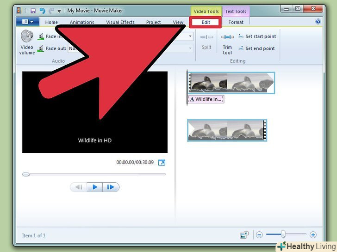Click the preview seek bar handle

pos(26,174)
